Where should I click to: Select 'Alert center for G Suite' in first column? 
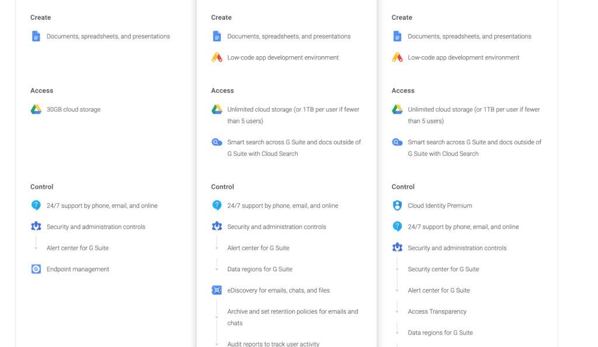(78, 248)
